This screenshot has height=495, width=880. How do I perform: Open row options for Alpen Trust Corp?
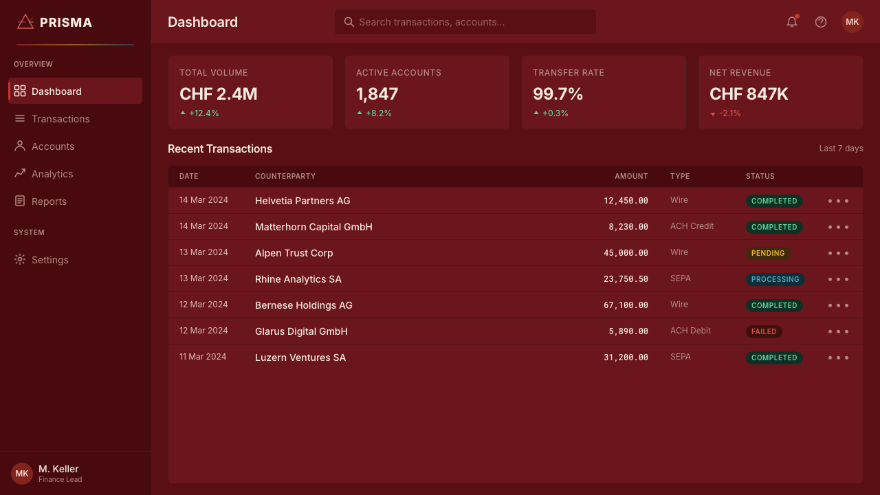point(838,253)
